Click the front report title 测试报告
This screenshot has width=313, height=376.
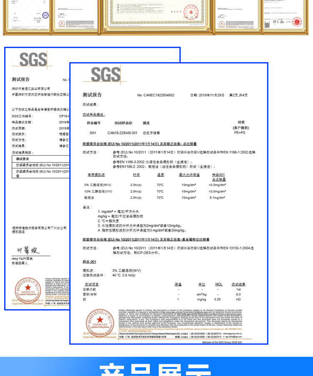coord(92,95)
